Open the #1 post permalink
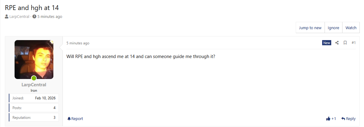The image size is (364, 127). point(353,43)
